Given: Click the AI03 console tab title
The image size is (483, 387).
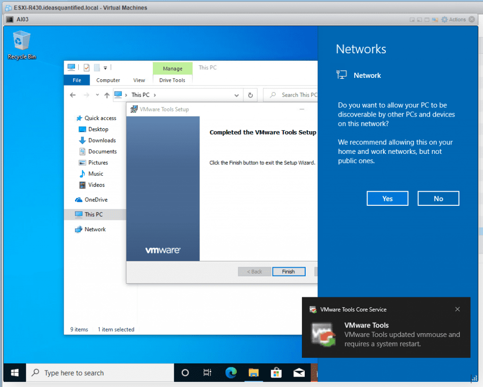Looking at the screenshot, I should coord(22,19).
